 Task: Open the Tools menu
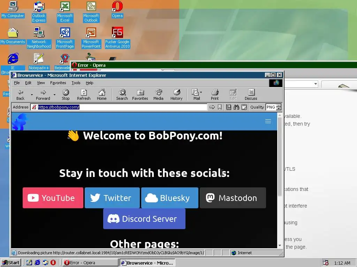(76, 83)
